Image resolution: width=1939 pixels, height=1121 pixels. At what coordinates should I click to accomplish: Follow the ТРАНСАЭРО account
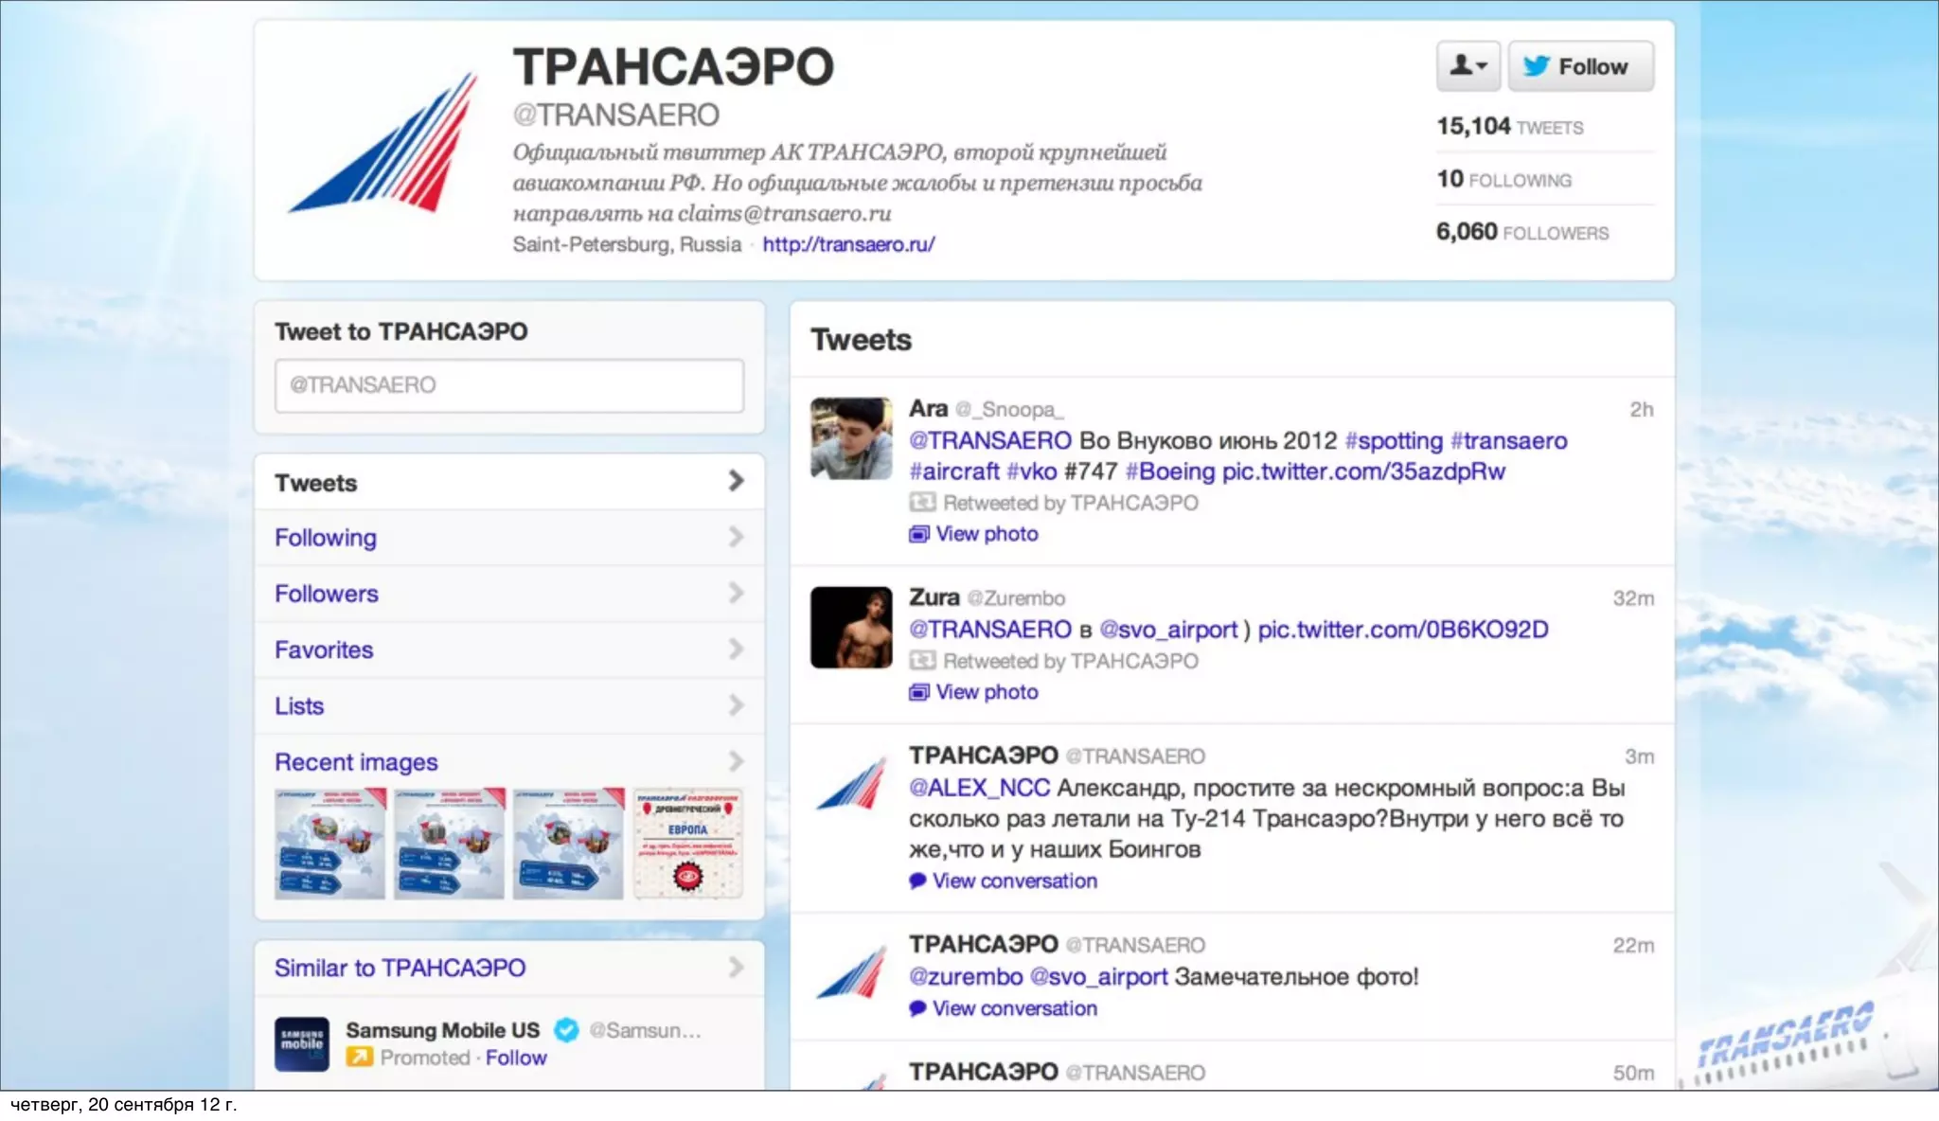point(1580,66)
